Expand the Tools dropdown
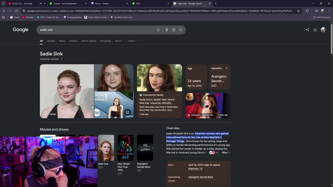 pos(132,41)
